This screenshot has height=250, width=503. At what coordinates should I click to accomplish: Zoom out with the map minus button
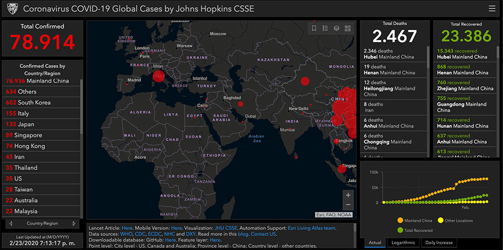[348, 205]
